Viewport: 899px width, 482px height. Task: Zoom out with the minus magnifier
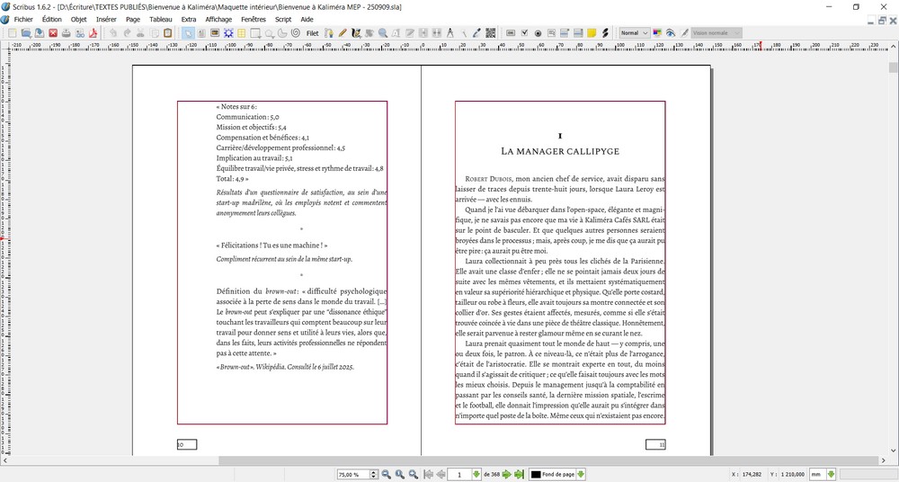click(387, 475)
